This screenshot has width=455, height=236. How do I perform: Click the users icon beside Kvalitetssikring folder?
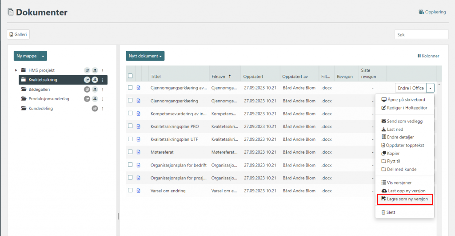(95, 80)
